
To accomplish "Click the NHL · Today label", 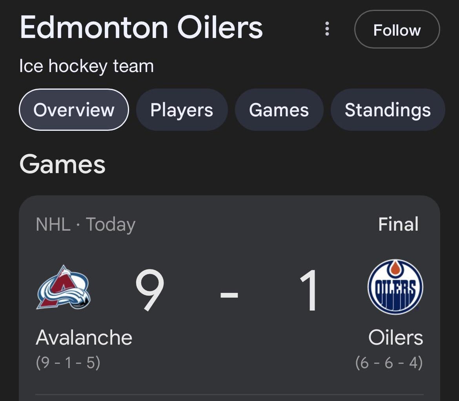I will click(x=86, y=225).
